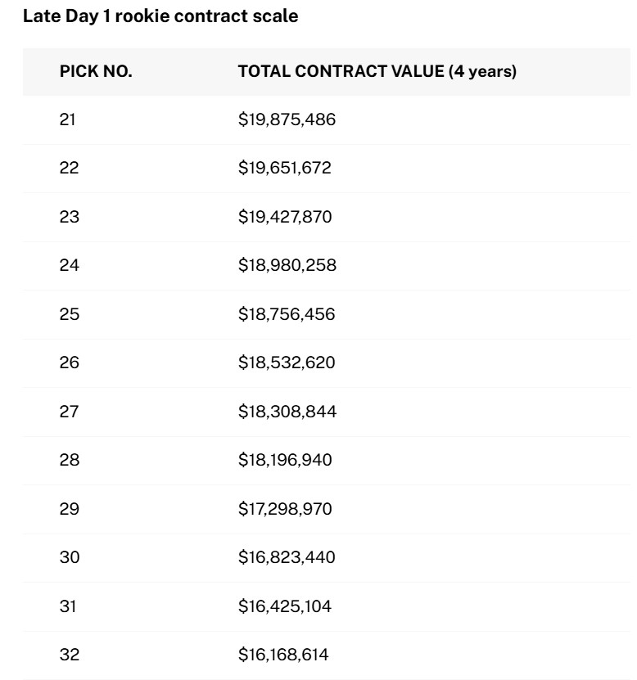Click the $18,308,844 contract value

click(287, 412)
